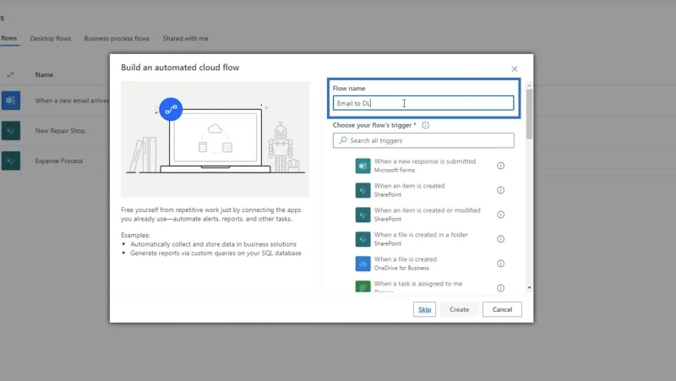Click the OneDrive for Business trigger icon
This screenshot has height=381, width=676.
coord(363,264)
